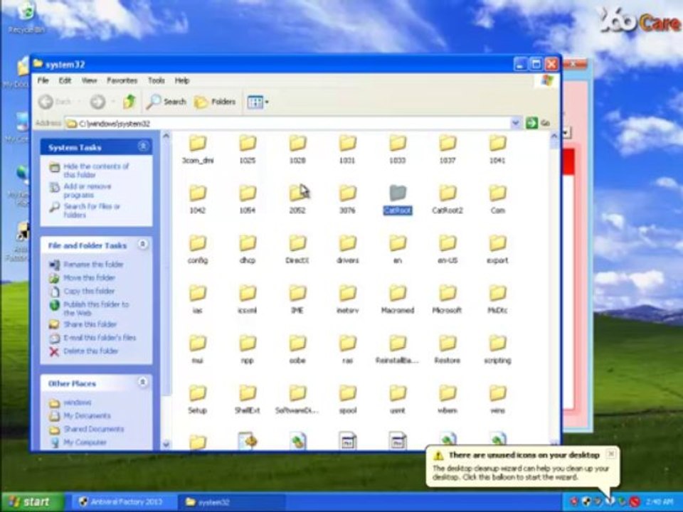Open My Documents in Other Places
This screenshot has height=512, width=683.
pos(87,416)
